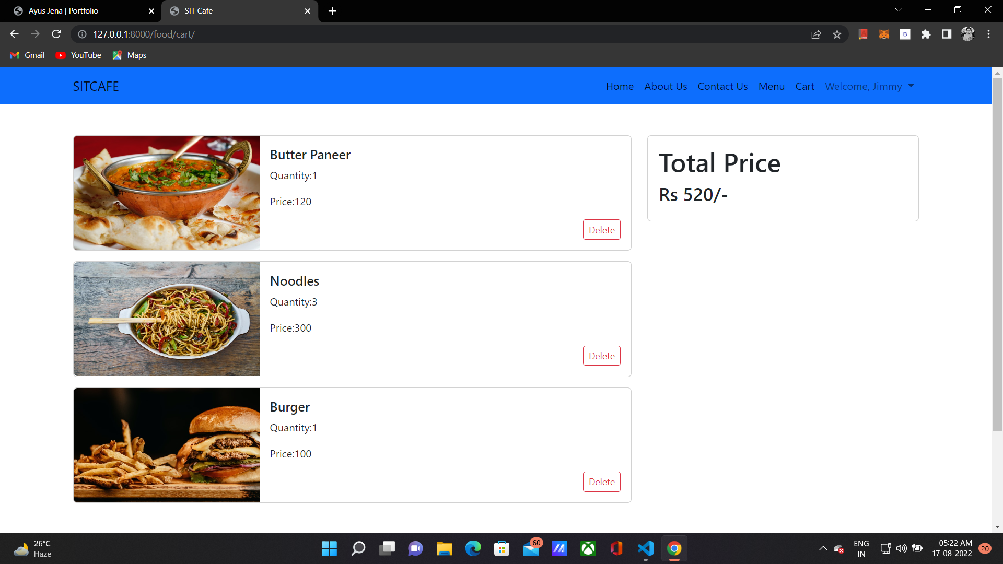This screenshot has height=564, width=1003.
Task: Open the tab search chevron
Action: tap(898, 10)
